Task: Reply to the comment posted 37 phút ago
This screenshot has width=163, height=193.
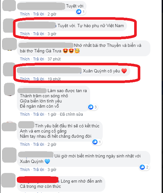Action: tap(39, 59)
